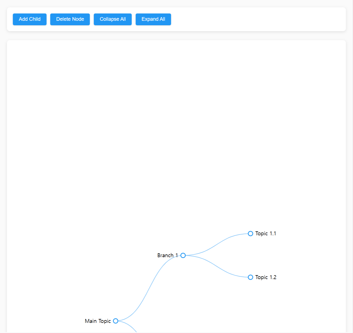Click the gap between toolbar and canvas panels
This screenshot has height=333, width=353.
pos(176,36)
